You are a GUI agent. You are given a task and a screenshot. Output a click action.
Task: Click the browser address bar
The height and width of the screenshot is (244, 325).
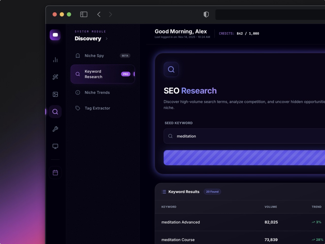[x=270, y=15]
